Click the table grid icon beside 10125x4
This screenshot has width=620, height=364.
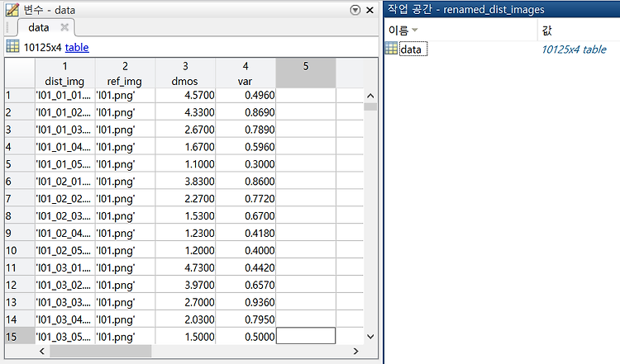12,46
